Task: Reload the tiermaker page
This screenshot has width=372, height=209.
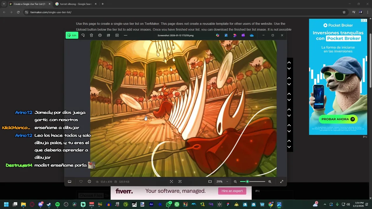Action: click(x=18, y=12)
